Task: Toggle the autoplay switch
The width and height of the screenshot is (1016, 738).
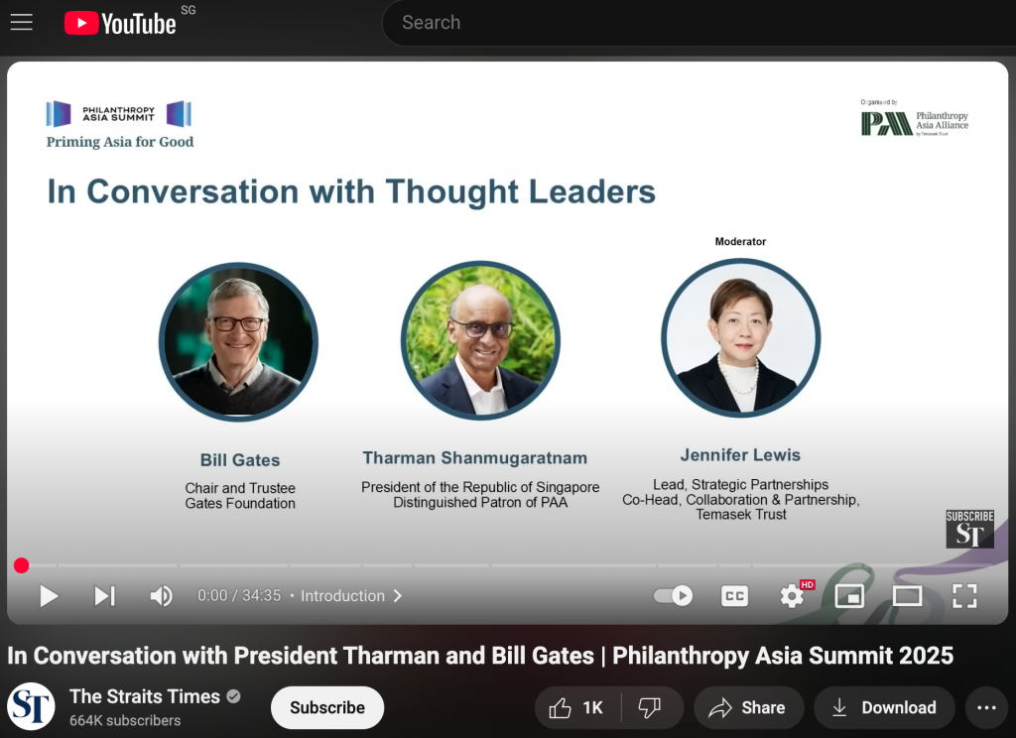Action: click(x=673, y=595)
